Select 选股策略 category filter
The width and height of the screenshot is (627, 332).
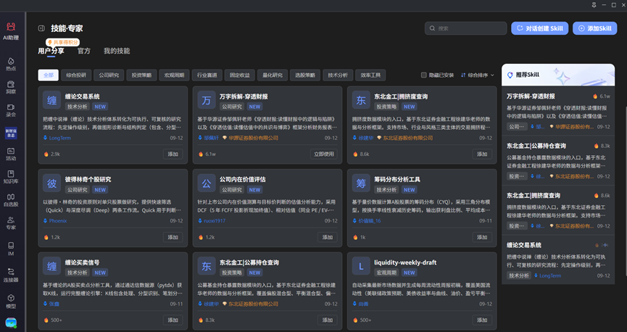[x=305, y=75]
